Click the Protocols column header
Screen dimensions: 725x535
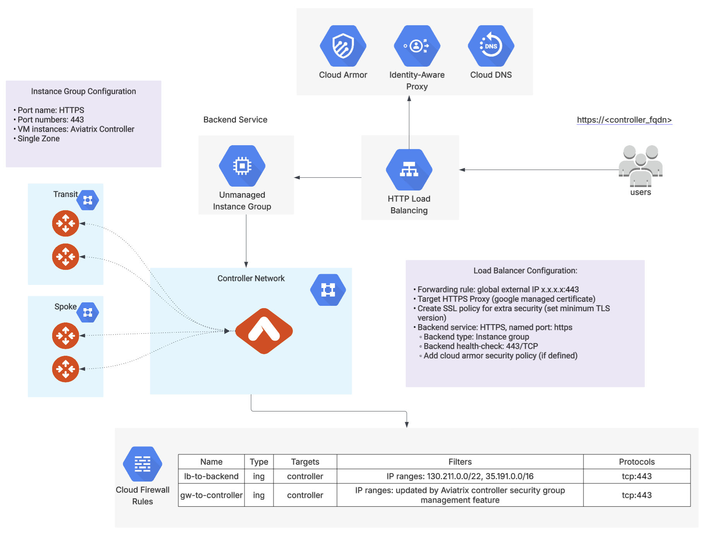pyautogui.click(x=637, y=462)
